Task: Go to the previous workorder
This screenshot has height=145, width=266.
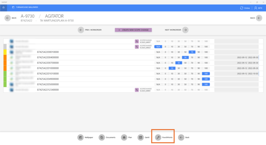Action: click(x=81, y=30)
